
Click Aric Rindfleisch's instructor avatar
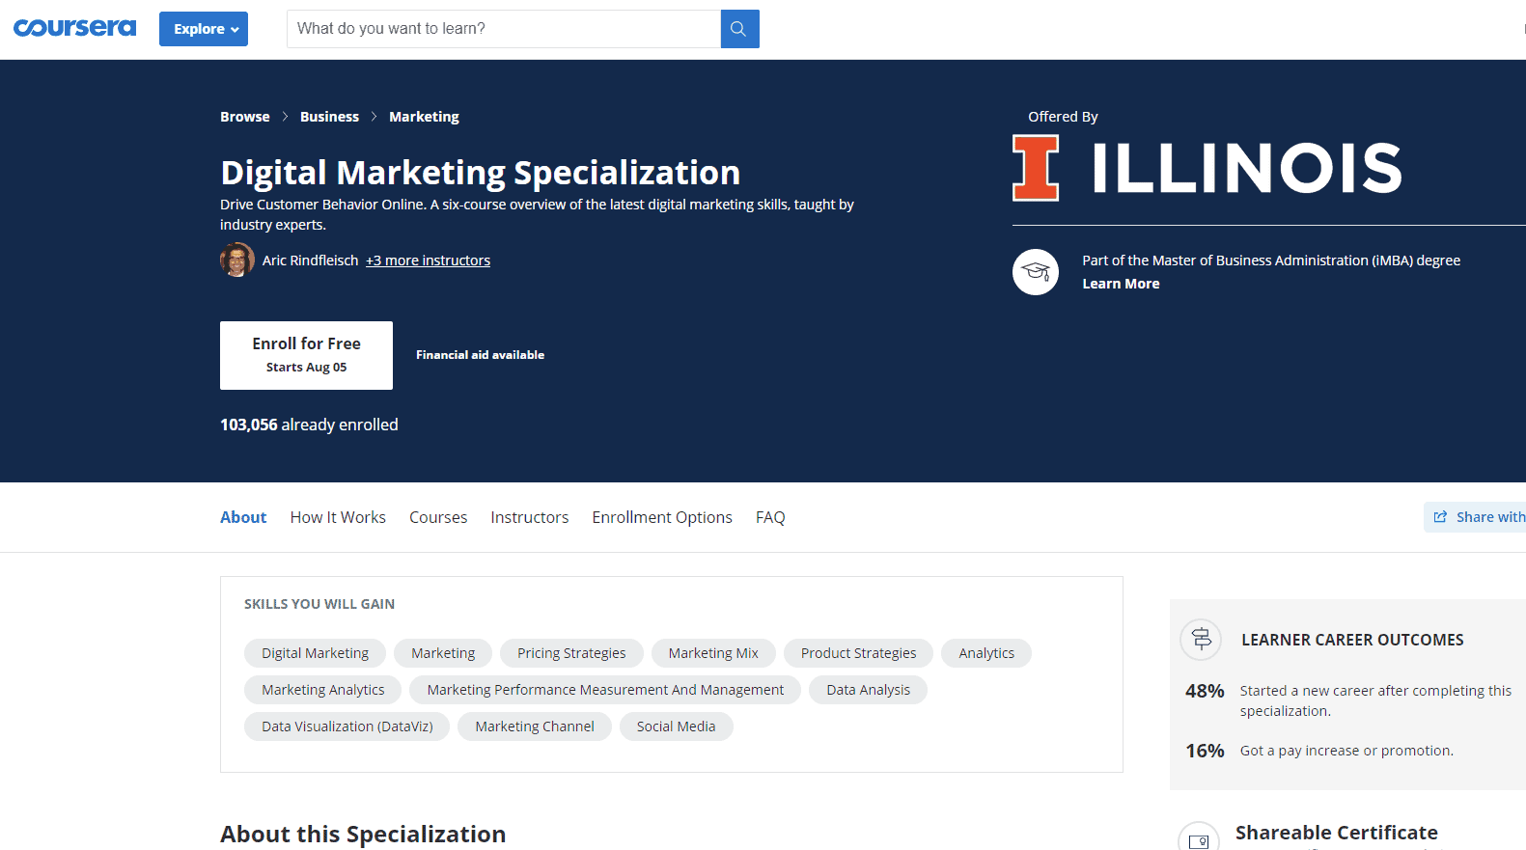236,260
